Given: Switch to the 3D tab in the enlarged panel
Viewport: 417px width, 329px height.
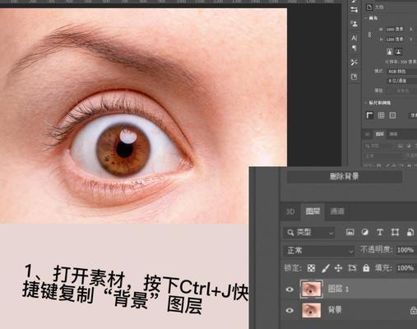Looking at the screenshot, I should [x=290, y=211].
